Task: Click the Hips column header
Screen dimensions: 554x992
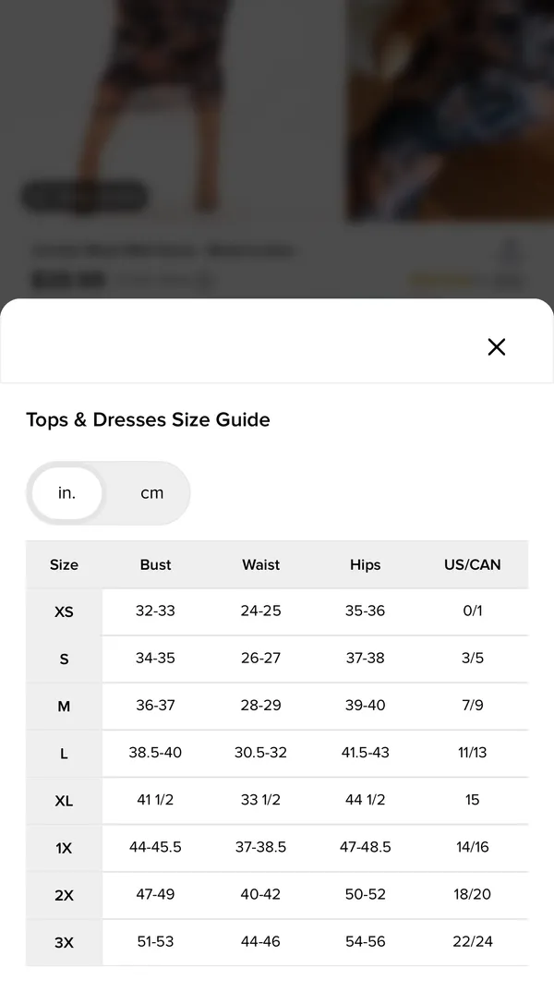Action: [366, 565]
